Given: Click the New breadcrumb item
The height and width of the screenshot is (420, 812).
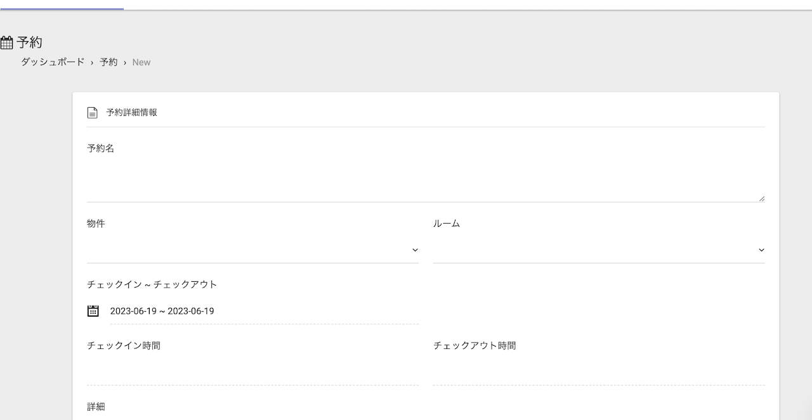Looking at the screenshot, I should pyautogui.click(x=141, y=62).
